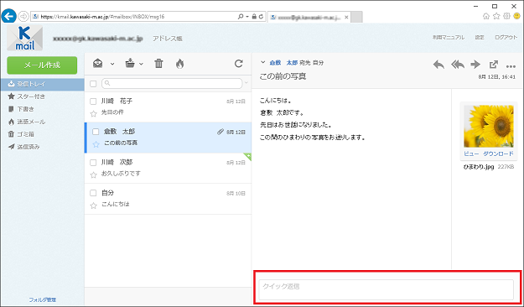Check the 倉敷 太郎 message checkbox
This screenshot has width=524, height=307.
[96, 132]
